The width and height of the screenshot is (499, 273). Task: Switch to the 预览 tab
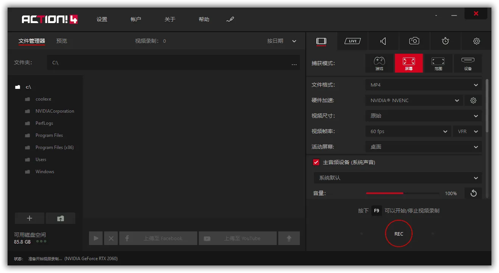(x=62, y=41)
